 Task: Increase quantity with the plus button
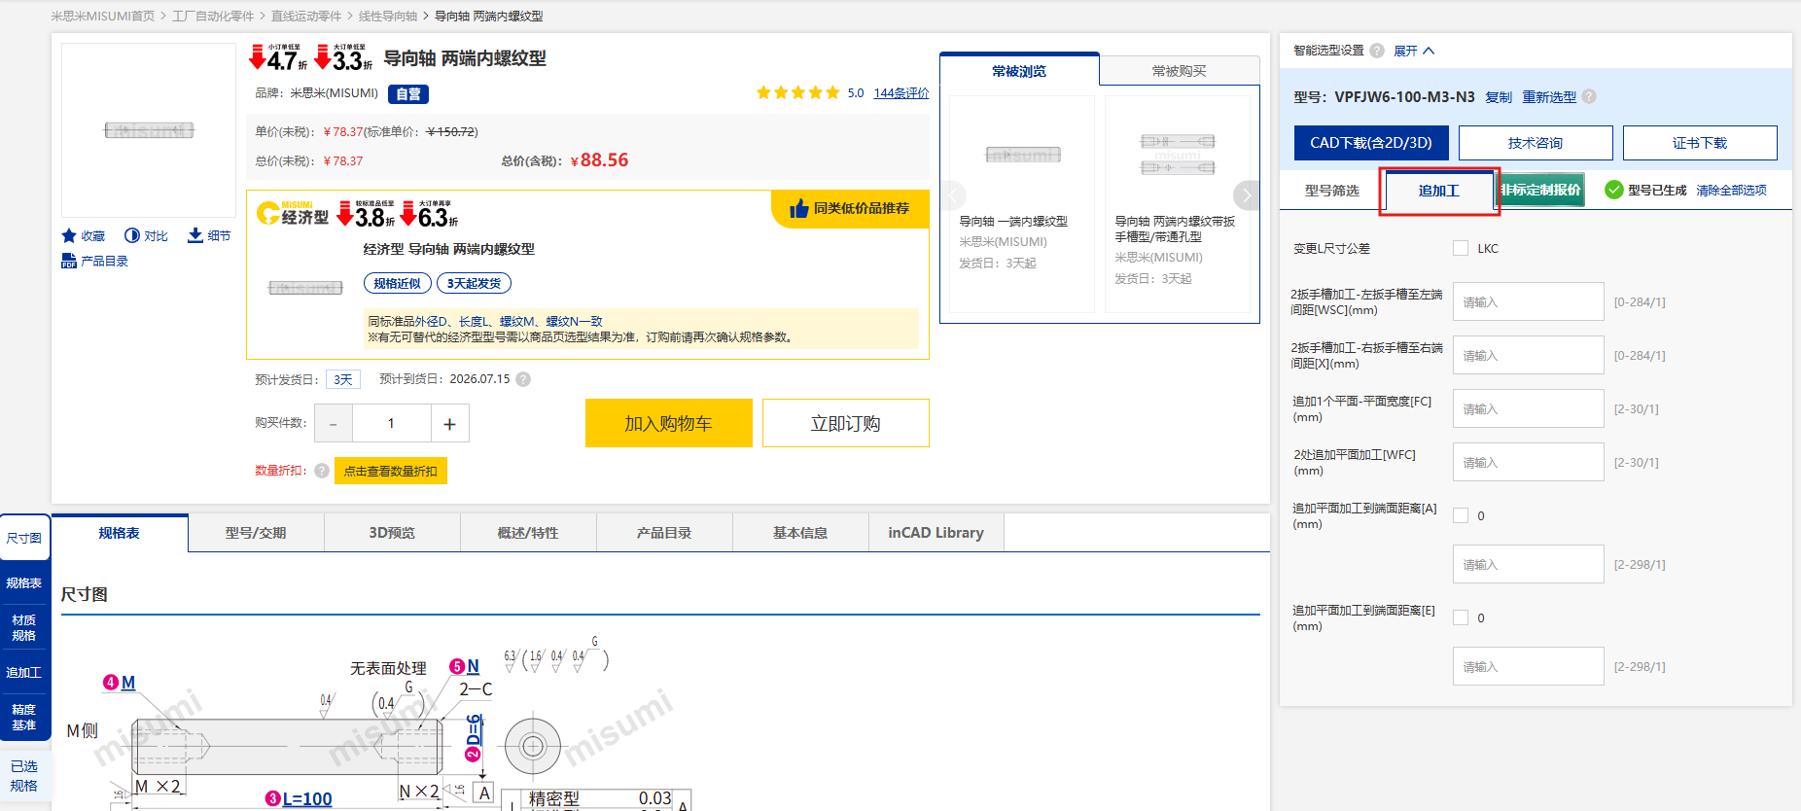449,423
